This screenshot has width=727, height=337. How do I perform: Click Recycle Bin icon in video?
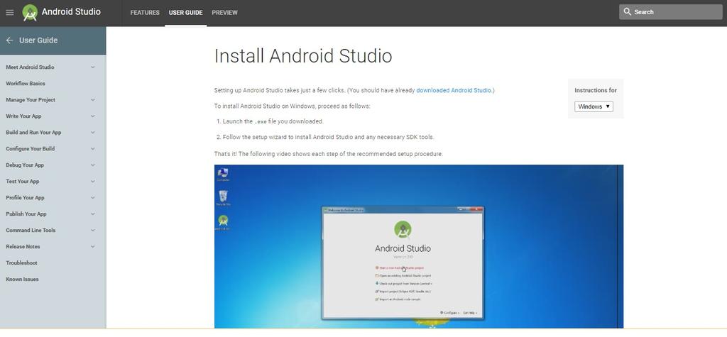click(223, 198)
